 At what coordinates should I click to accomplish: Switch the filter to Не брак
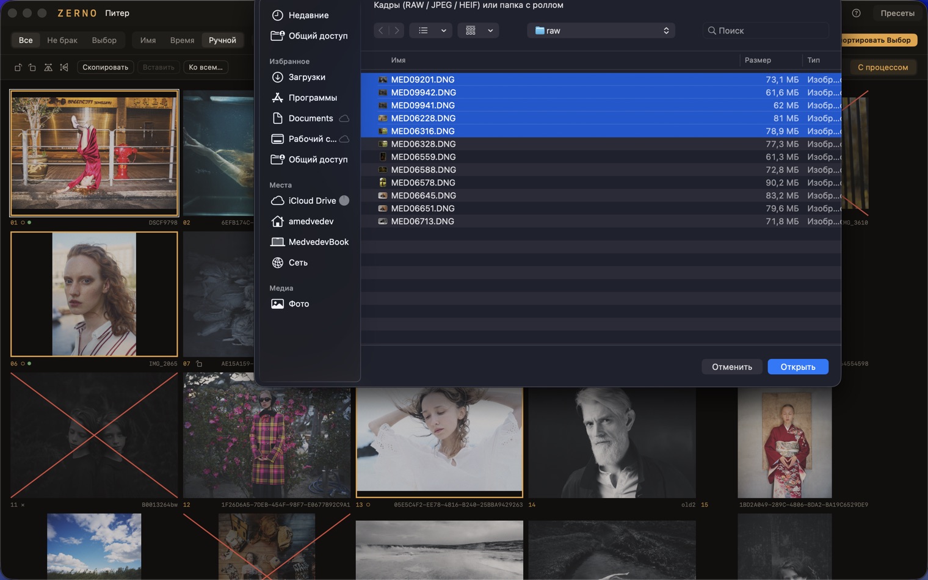(62, 40)
